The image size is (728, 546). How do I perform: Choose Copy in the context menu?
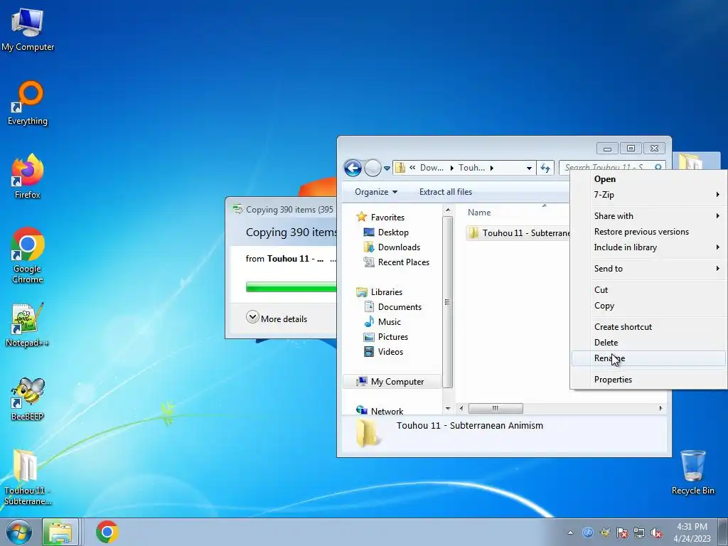pos(649,306)
